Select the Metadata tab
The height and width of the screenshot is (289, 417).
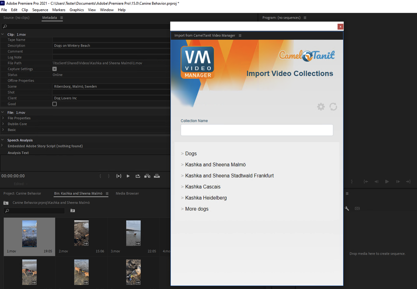click(50, 18)
